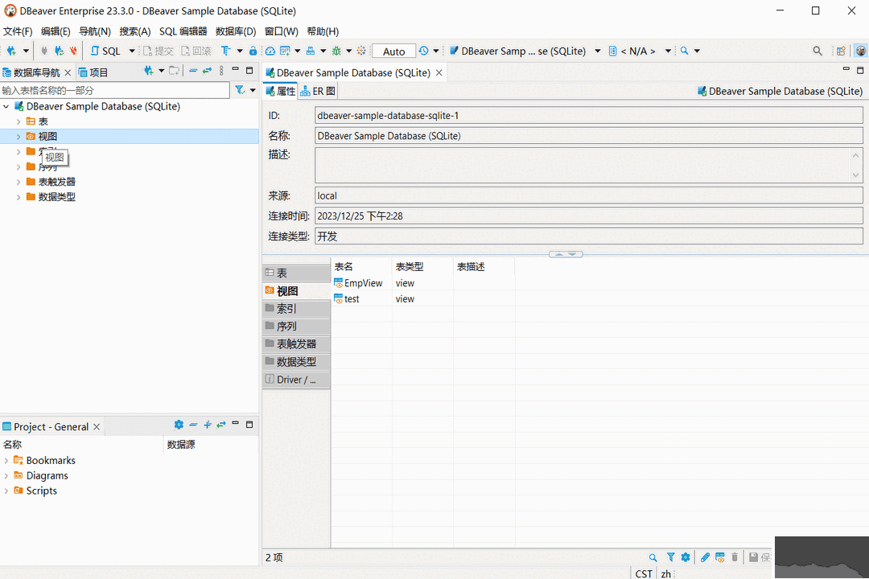The height and width of the screenshot is (579, 869).
Task: Click the filter icon in bottom toolbar
Action: point(670,557)
